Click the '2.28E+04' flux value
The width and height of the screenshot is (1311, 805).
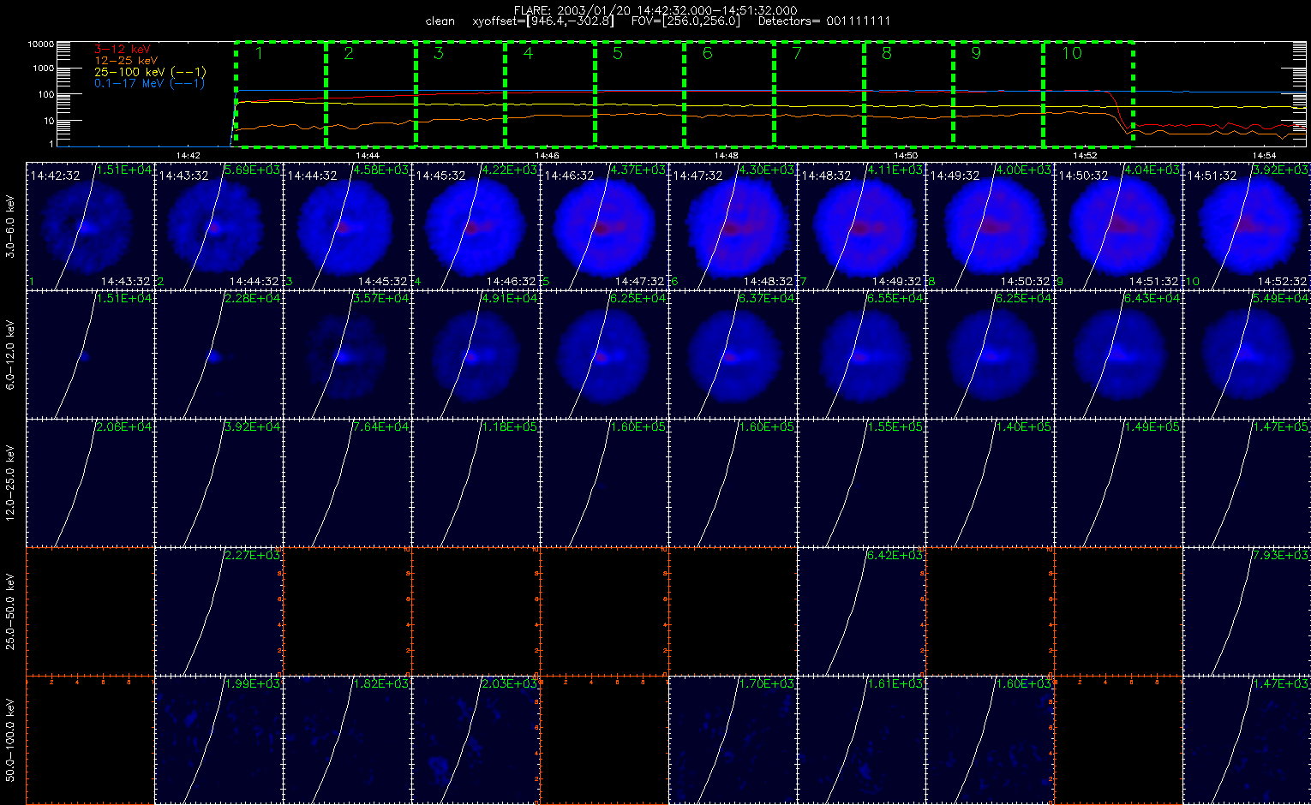253,298
